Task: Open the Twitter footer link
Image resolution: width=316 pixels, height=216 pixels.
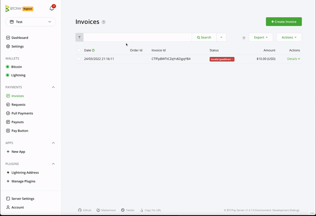Action: pos(128,210)
